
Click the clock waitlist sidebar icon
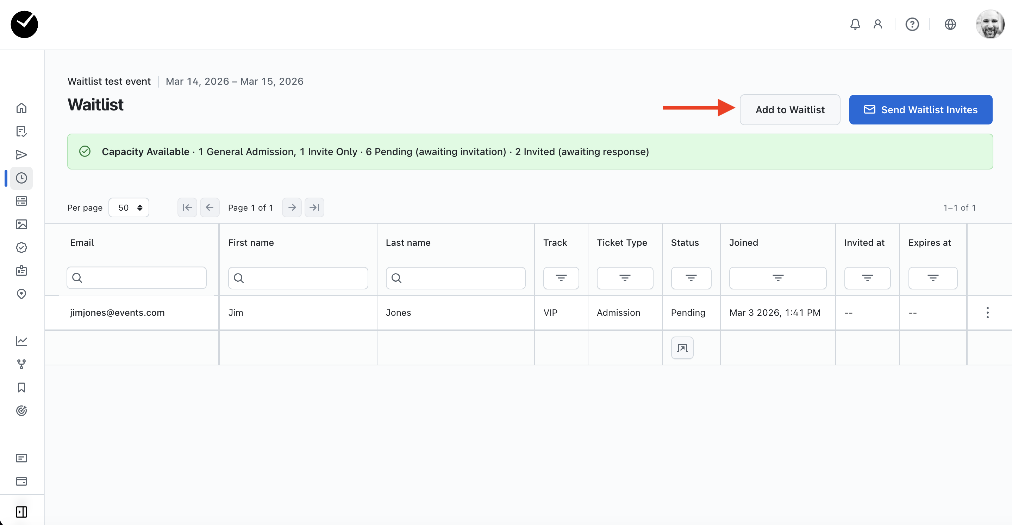[x=21, y=178]
